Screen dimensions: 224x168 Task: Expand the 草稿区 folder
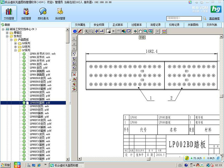tap(7, 33)
